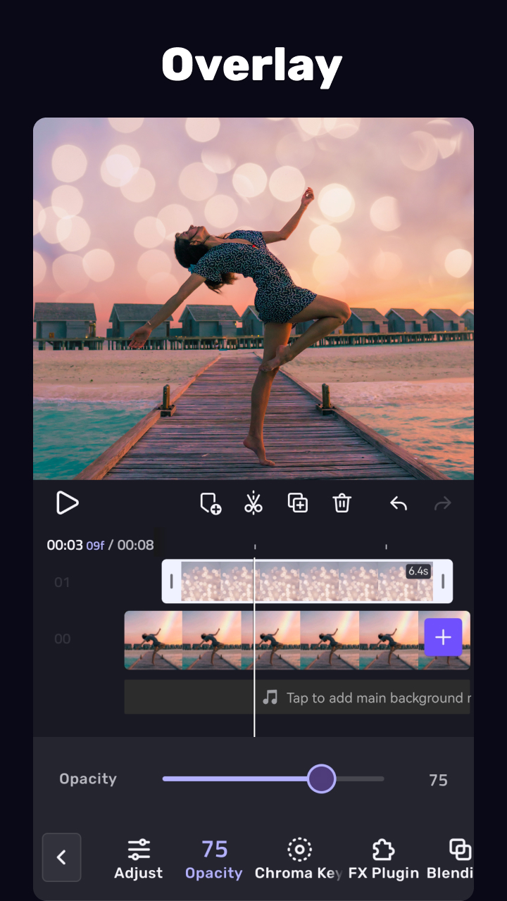Select the Opacity tab showing 75

(x=214, y=859)
